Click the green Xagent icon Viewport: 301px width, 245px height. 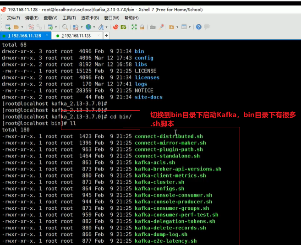[x=123, y=27]
